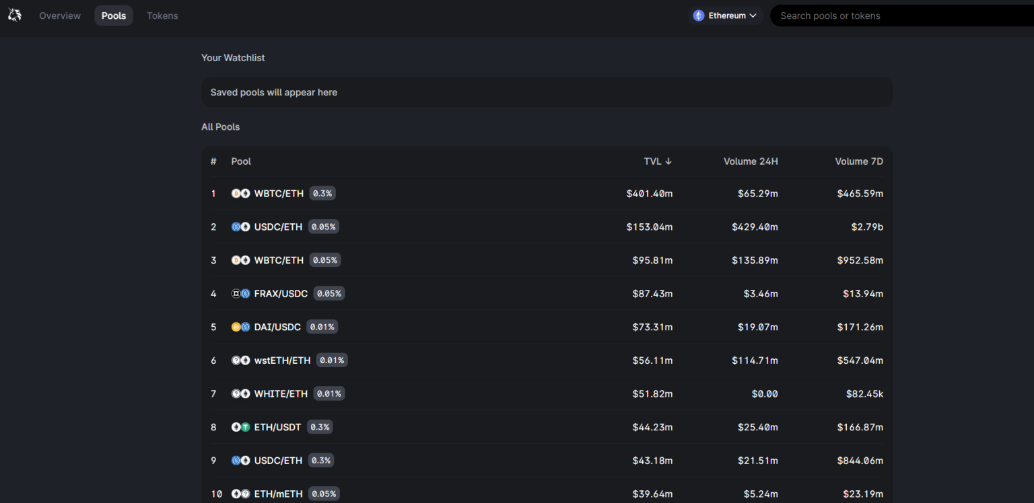1034x503 pixels.
Task: Switch to the Overview tab
Action: click(x=60, y=15)
